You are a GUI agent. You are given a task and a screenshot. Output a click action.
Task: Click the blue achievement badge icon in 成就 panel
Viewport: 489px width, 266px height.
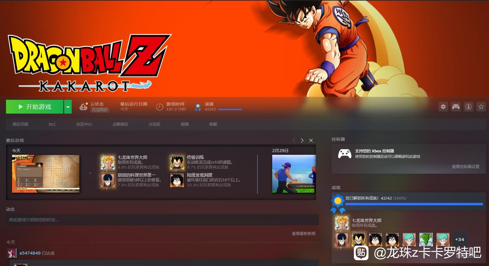point(338,203)
